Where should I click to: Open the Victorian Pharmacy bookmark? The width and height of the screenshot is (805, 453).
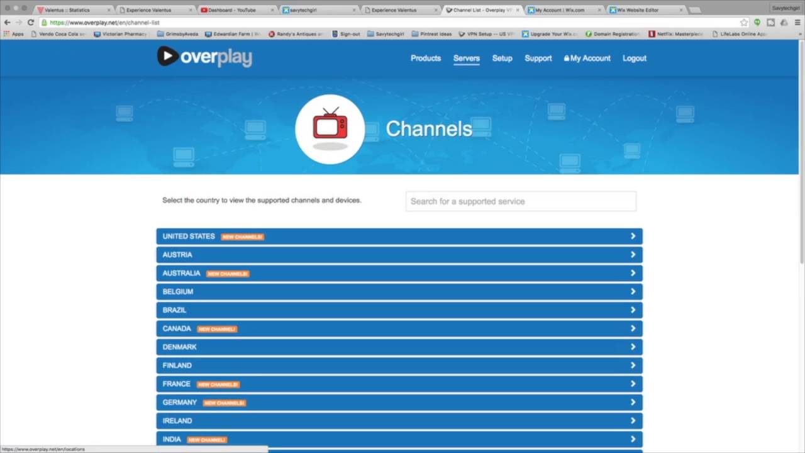120,34
